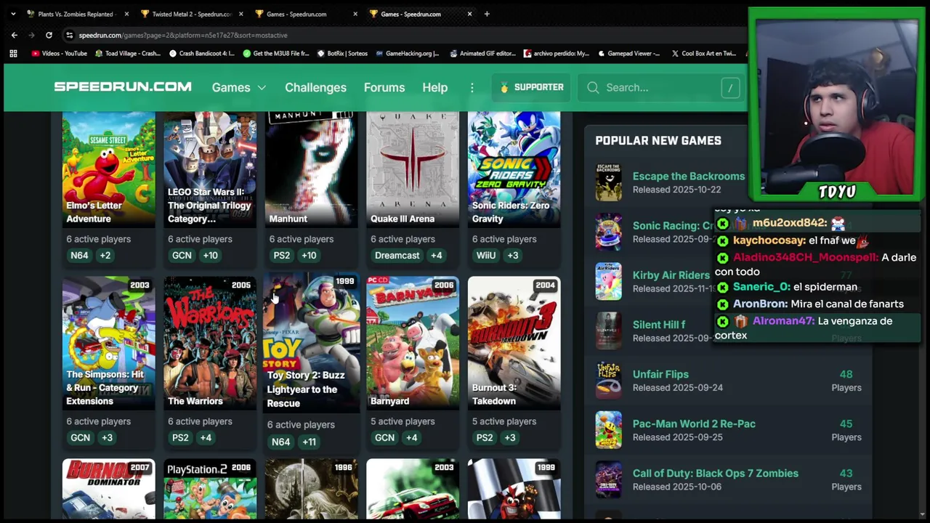This screenshot has width=930, height=523.
Task: Open the Challenges menu item
Action: point(315,87)
